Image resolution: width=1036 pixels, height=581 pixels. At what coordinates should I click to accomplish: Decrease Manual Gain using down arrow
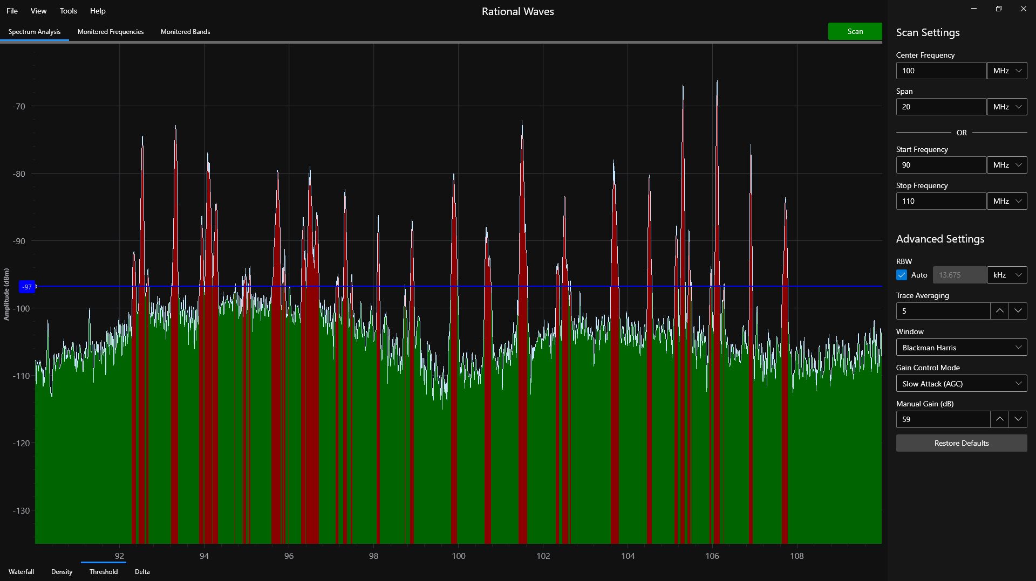tap(1019, 419)
